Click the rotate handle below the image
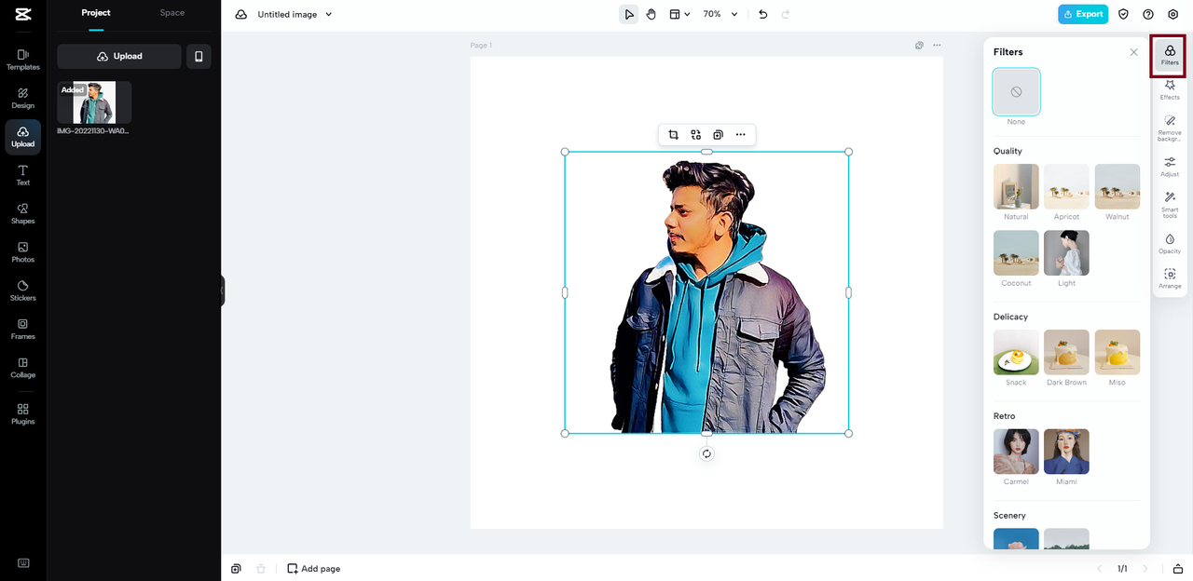The width and height of the screenshot is (1193, 581). (706, 453)
